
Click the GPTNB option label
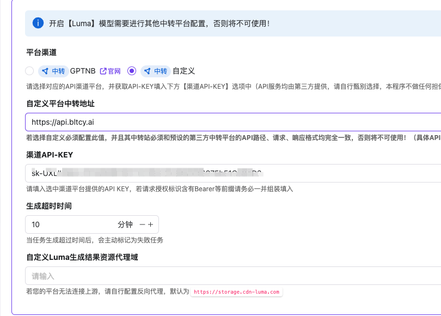click(x=83, y=71)
